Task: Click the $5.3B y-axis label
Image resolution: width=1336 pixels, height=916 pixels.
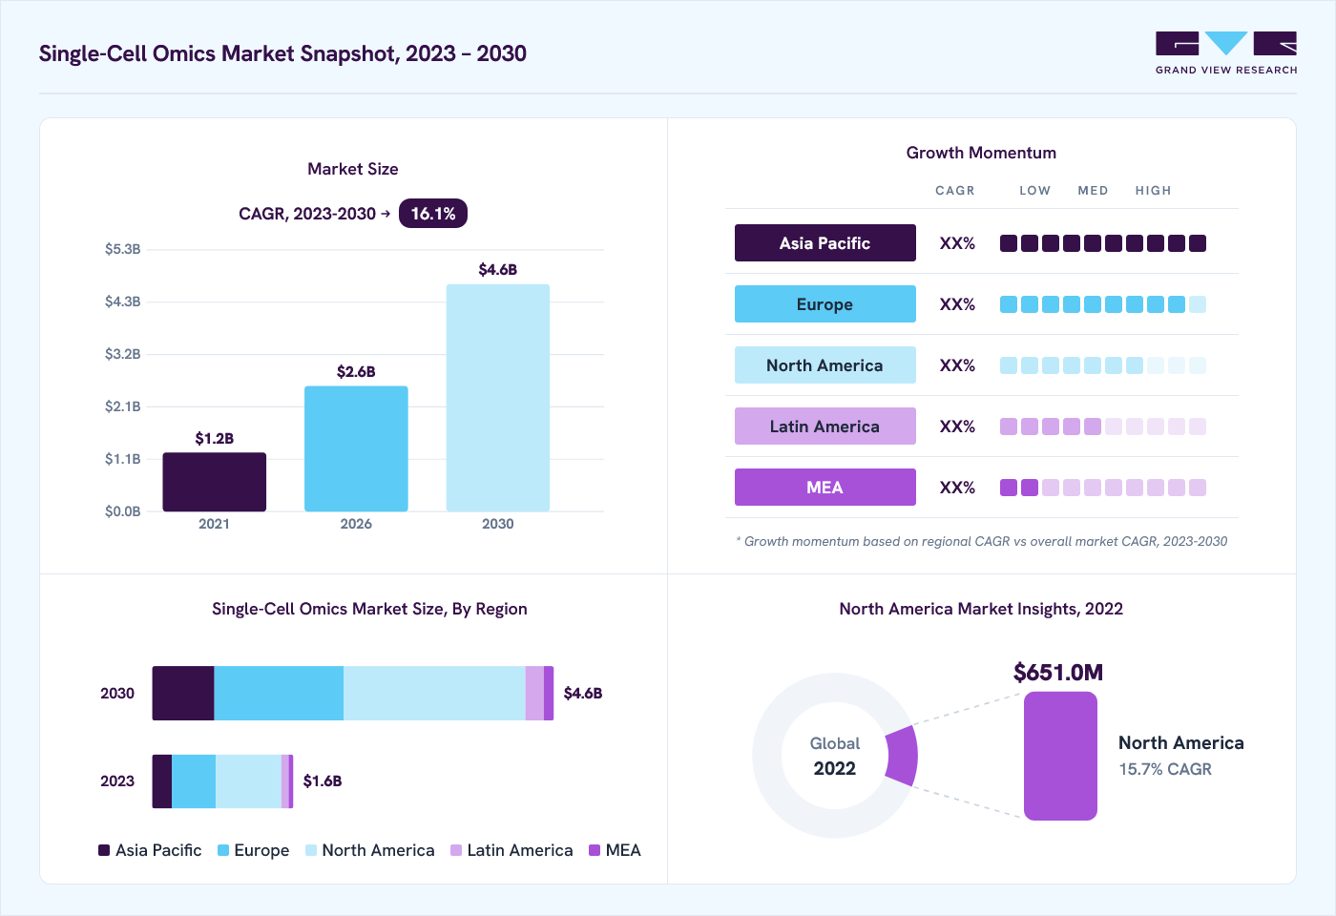Action: coord(123,249)
